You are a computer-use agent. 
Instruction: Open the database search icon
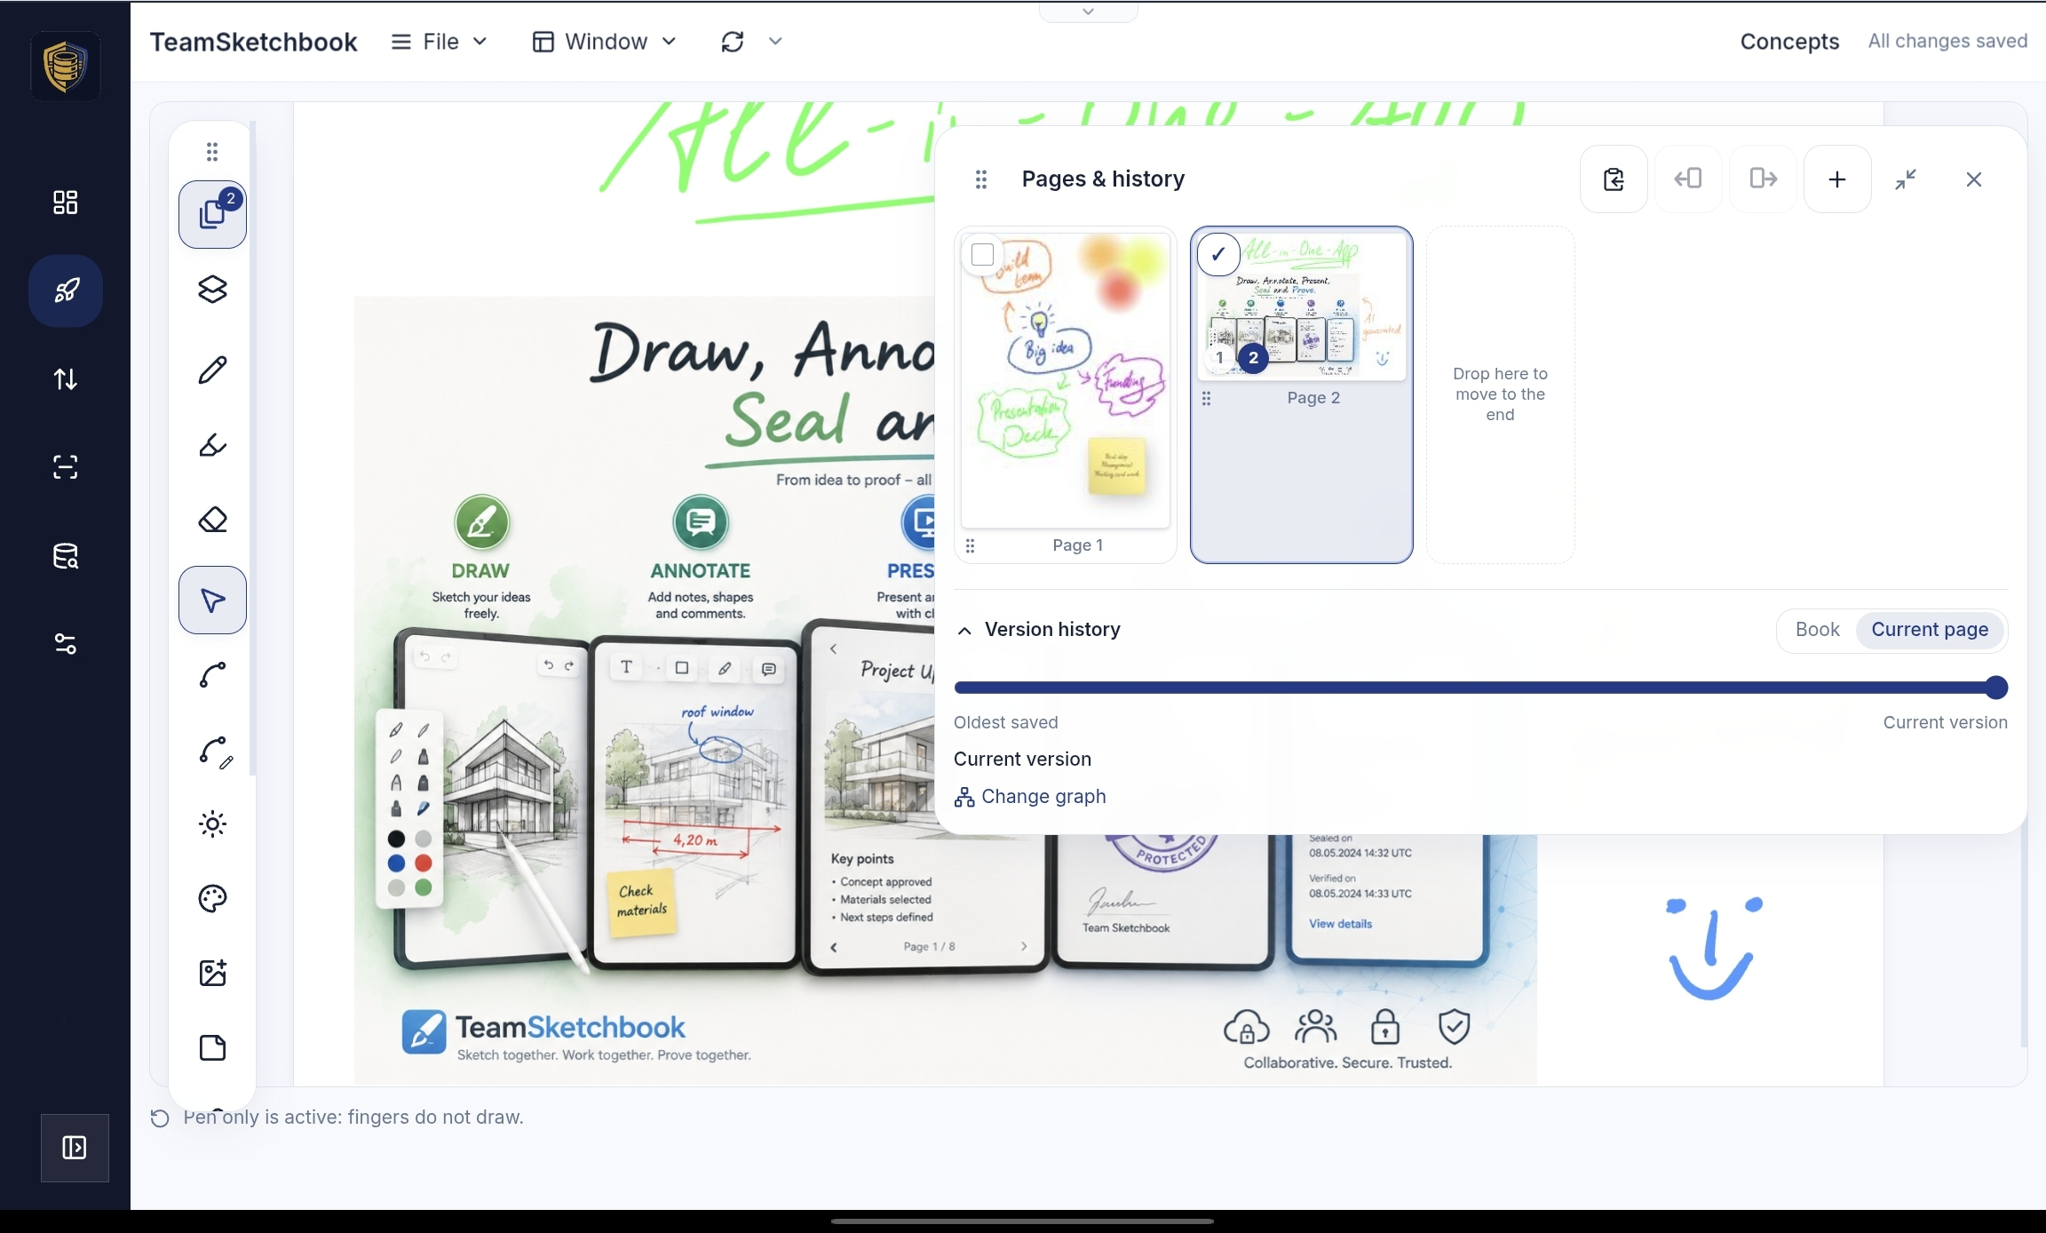tap(66, 556)
